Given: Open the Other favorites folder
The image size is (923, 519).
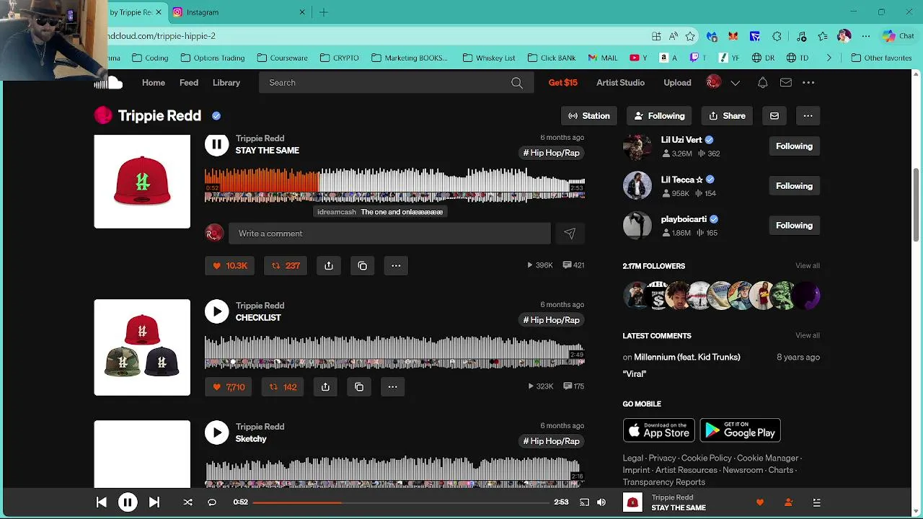Looking at the screenshot, I should click(x=881, y=58).
